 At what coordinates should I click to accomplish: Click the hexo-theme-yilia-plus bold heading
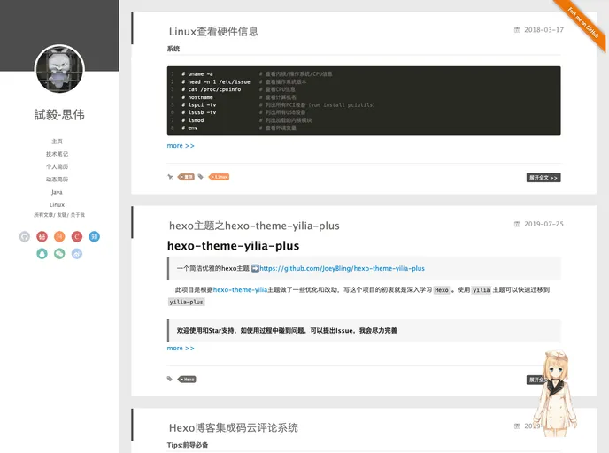(233, 246)
